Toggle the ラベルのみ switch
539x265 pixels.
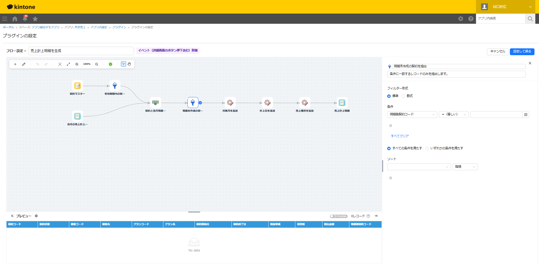pos(339,216)
